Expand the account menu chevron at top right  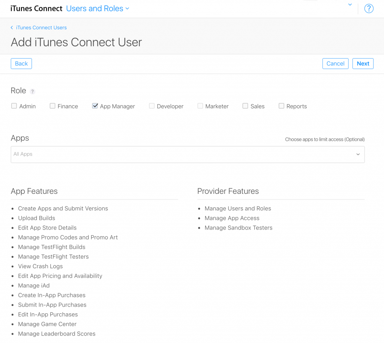(x=350, y=5)
